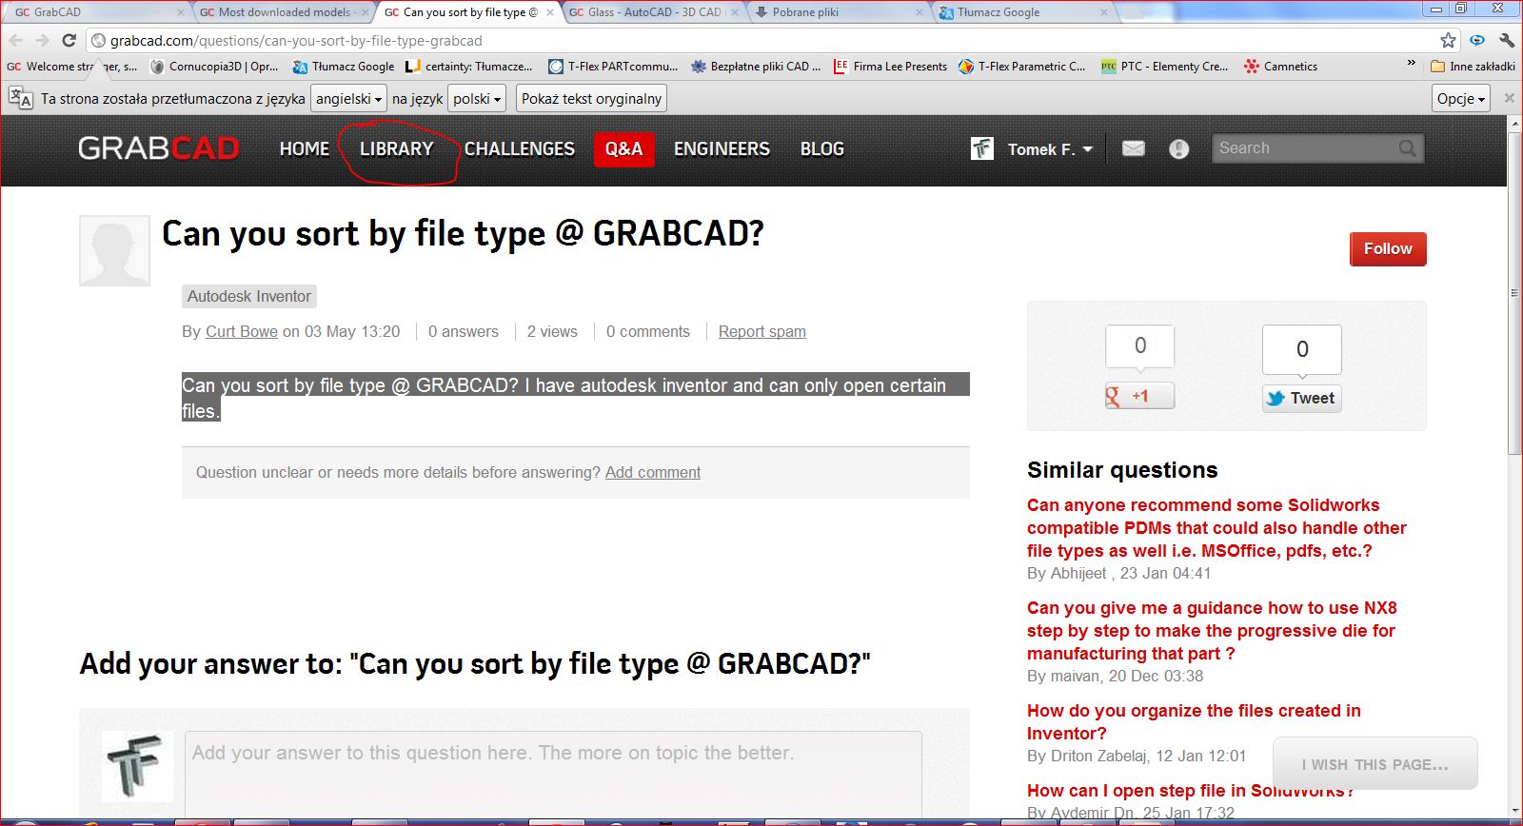Open the notifications icon next to the envelope
Screen dimensions: 1523x826
tap(1178, 148)
